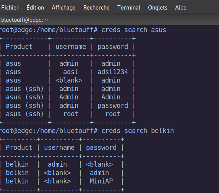Image resolution: width=219 pixels, height=193 pixels.
Task: Open the Édition menu
Action: pos(35,8)
